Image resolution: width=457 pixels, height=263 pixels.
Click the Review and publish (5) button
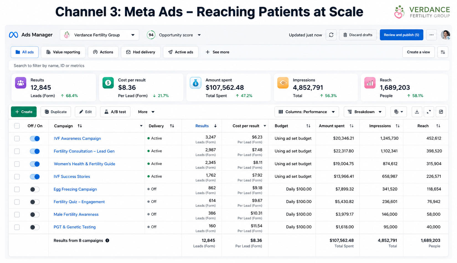[401, 35]
